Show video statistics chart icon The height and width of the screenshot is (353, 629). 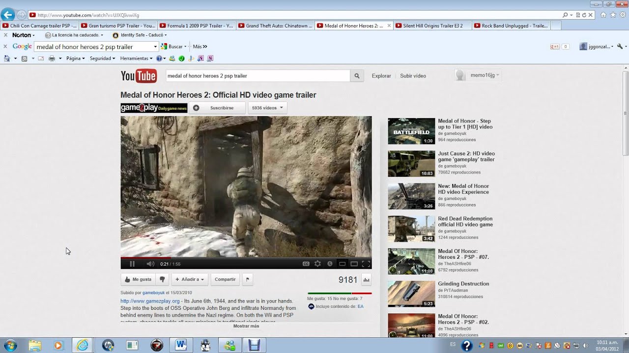tap(366, 280)
